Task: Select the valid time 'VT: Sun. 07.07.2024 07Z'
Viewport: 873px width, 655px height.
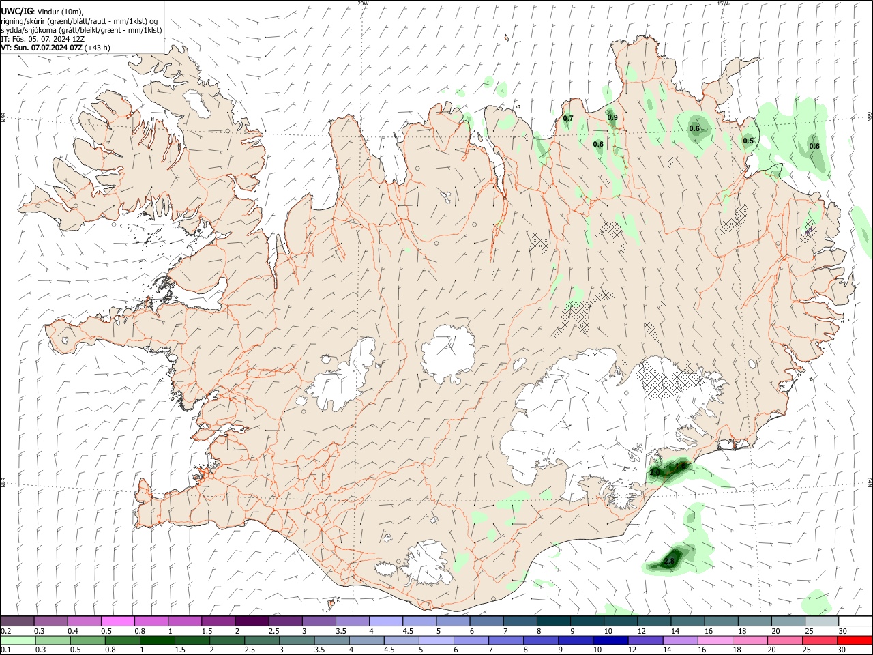Action: (42, 48)
